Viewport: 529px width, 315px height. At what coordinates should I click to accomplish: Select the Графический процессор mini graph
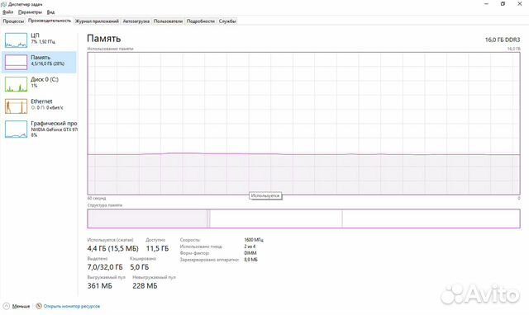[x=16, y=129]
